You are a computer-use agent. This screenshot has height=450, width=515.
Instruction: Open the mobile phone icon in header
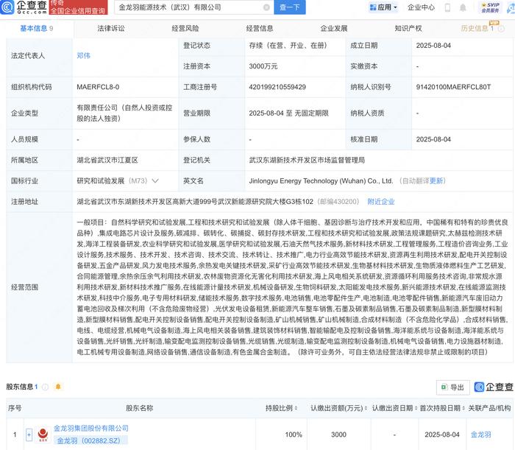447,7
